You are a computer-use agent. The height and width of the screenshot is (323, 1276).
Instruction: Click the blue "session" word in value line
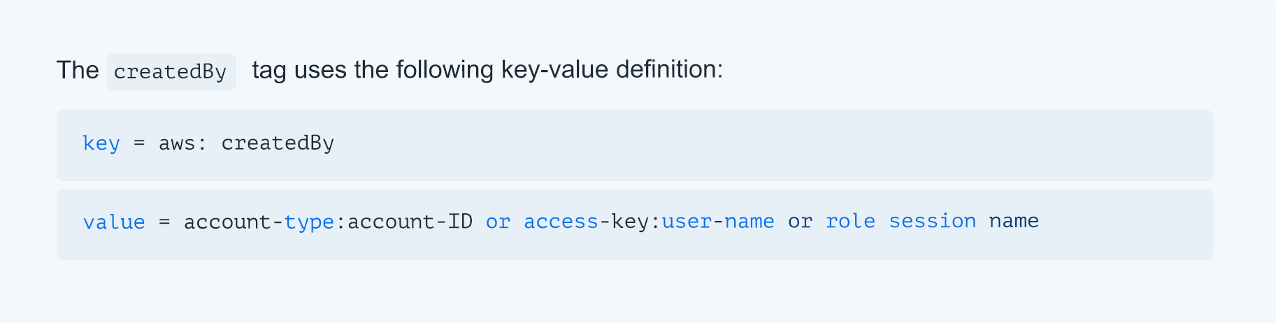932,222
